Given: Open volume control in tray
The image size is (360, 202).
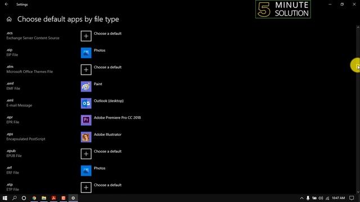Looking at the screenshot, I should click(x=321, y=198).
